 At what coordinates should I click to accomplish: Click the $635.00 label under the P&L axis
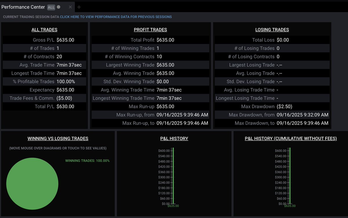(173, 206)
